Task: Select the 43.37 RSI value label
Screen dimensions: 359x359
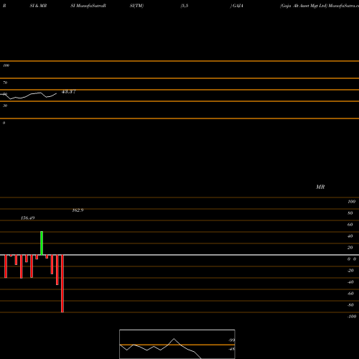Action: [x=69, y=92]
